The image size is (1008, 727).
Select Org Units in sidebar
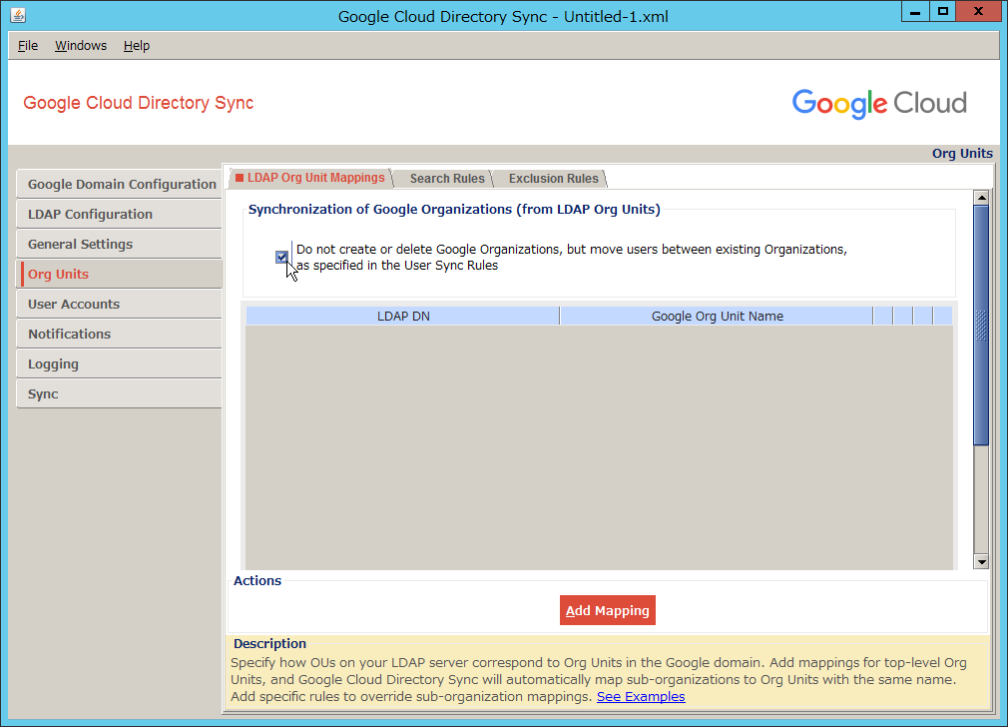pos(120,274)
